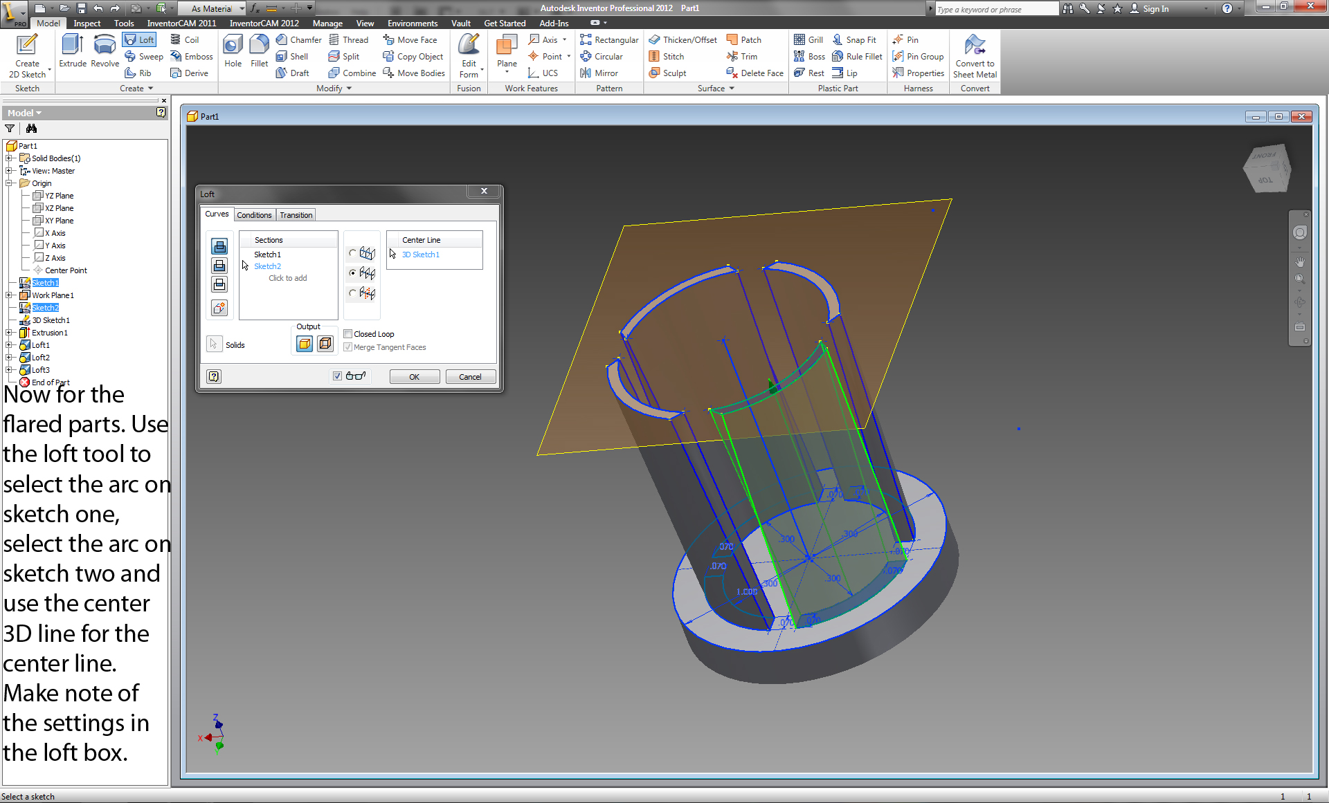Screen dimensions: 1329x803
Task: Click the keyword search field
Action: pyautogui.click(x=995, y=9)
